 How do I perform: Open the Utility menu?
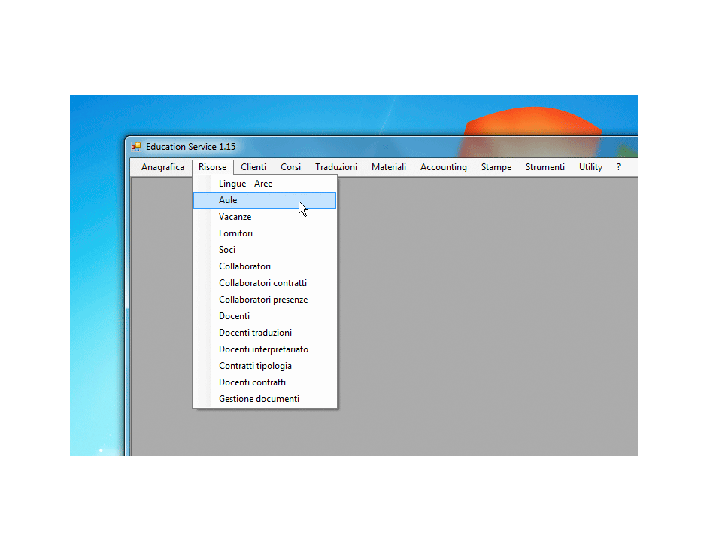[590, 167]
